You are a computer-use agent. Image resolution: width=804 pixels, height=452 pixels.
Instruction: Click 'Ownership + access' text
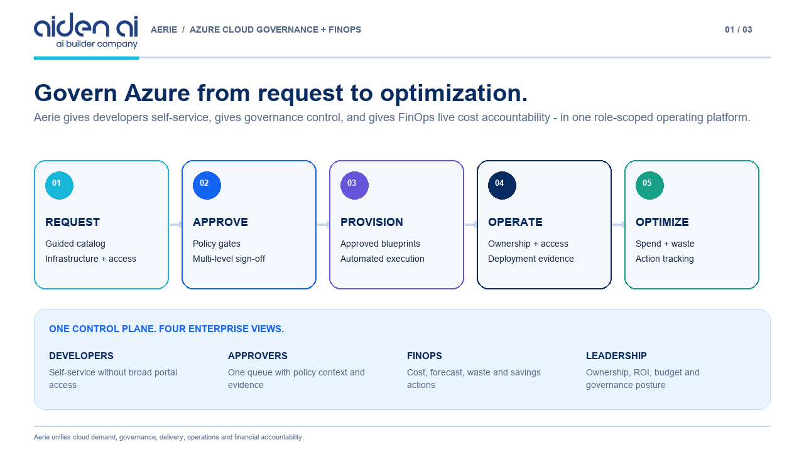tap(528, 244)
